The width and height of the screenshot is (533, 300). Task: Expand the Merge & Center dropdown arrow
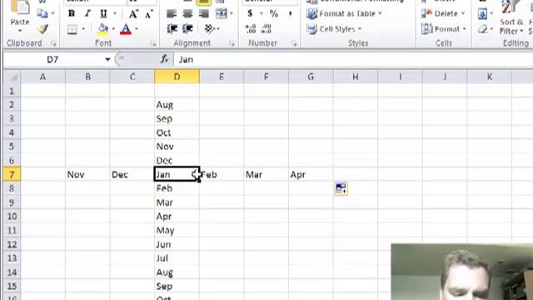tap(232, 13)
